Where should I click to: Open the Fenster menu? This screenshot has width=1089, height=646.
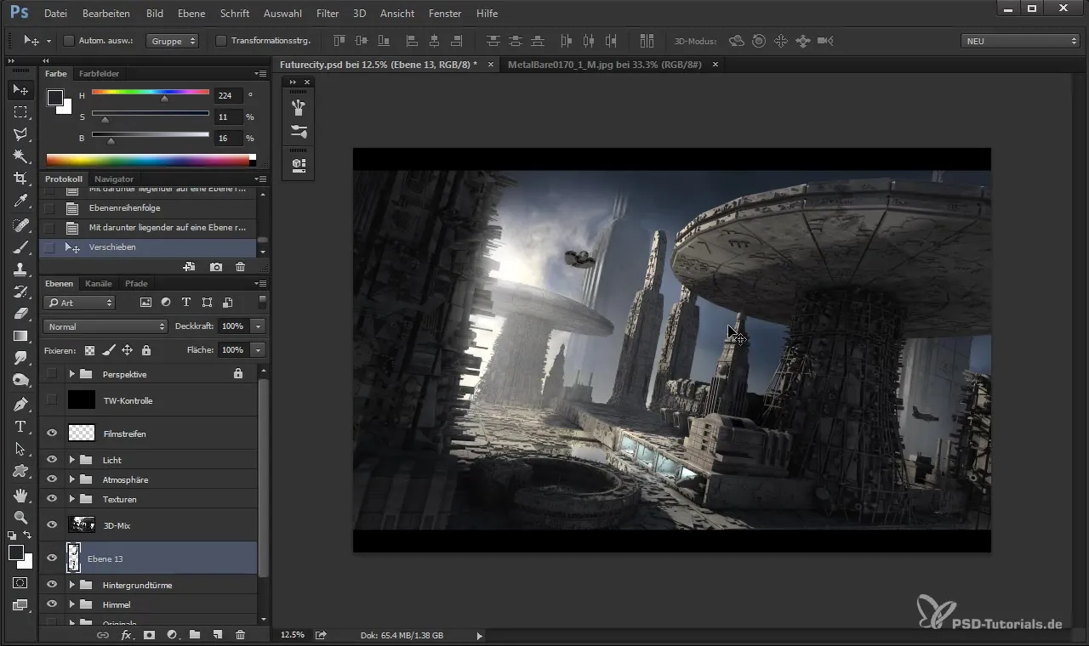pos(445,14)
